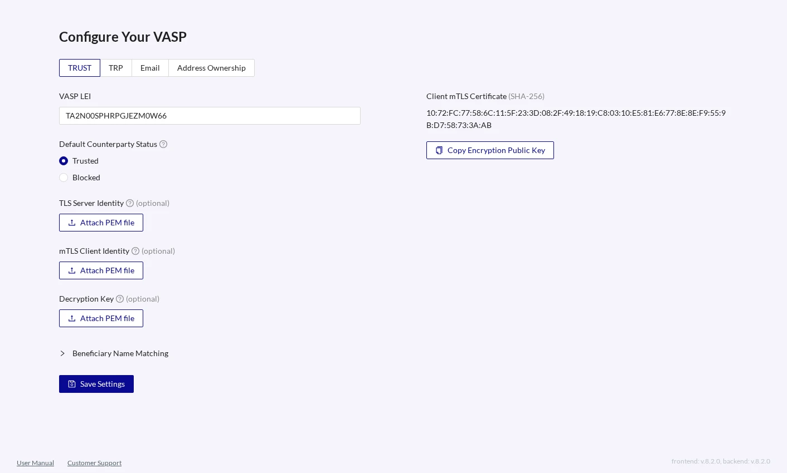Click the Configure Your VASP heading

[123, 37]
